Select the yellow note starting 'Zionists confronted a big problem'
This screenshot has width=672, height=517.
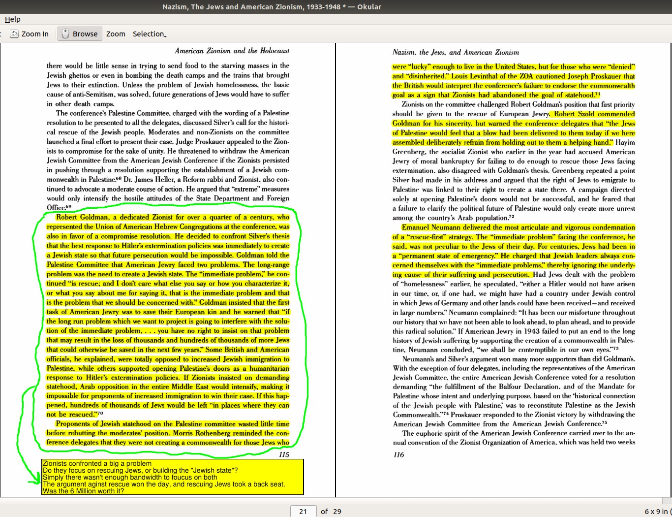pos(172,477)
